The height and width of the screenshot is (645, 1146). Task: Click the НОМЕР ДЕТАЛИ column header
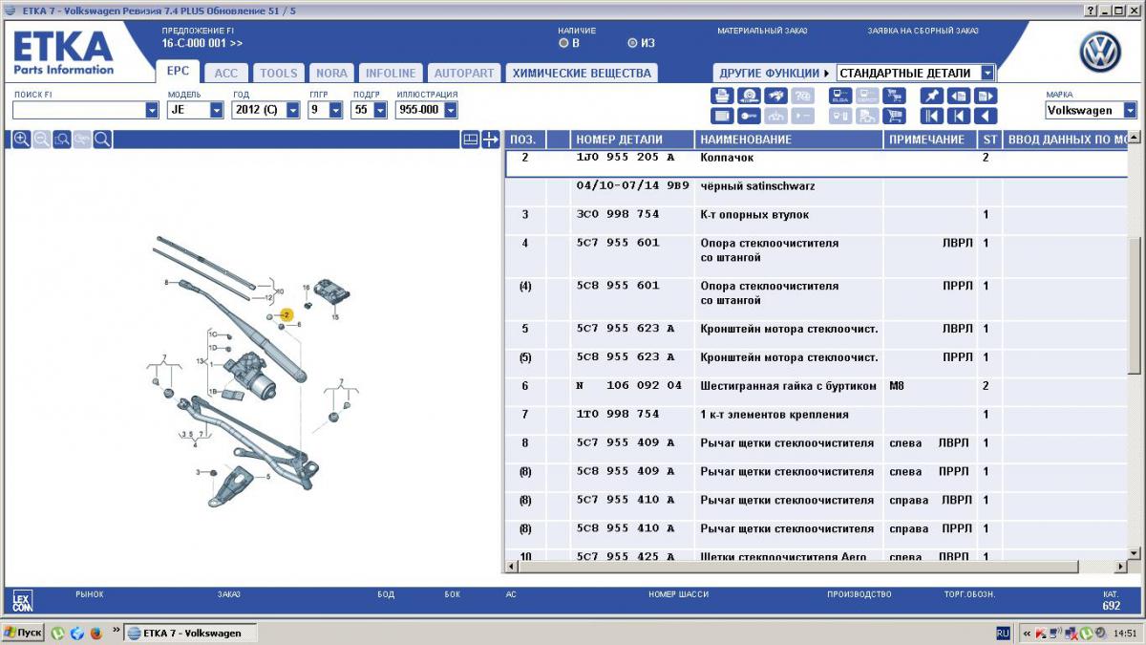pos(632,140)
